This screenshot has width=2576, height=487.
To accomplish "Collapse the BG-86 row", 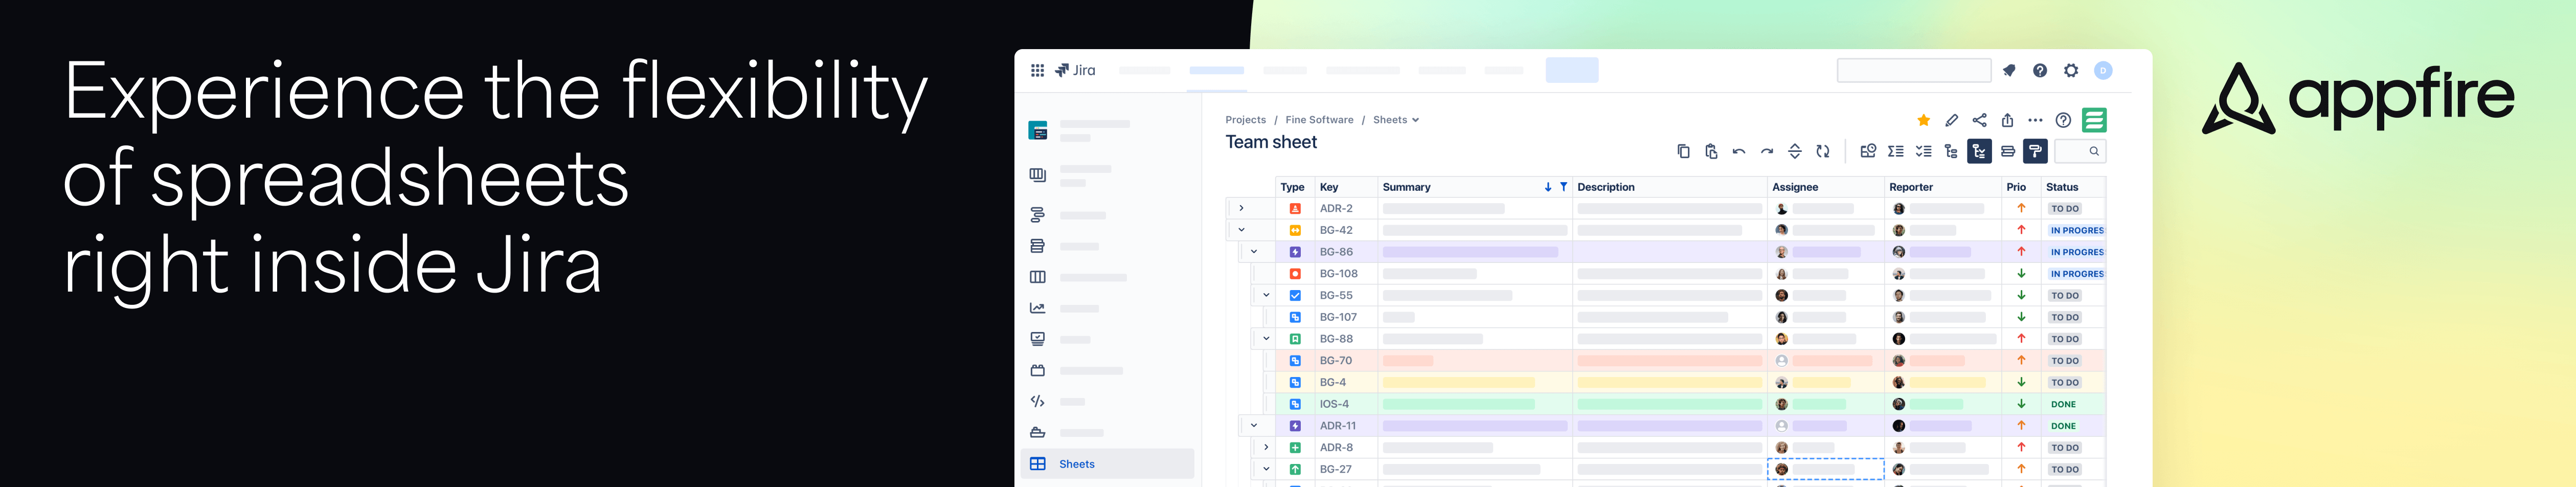I will click(1254, 252).
